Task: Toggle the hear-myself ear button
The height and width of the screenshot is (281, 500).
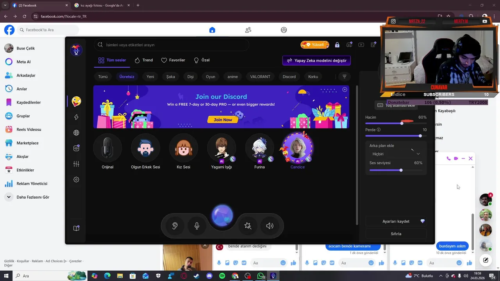Action: click(x=175, y=226)
